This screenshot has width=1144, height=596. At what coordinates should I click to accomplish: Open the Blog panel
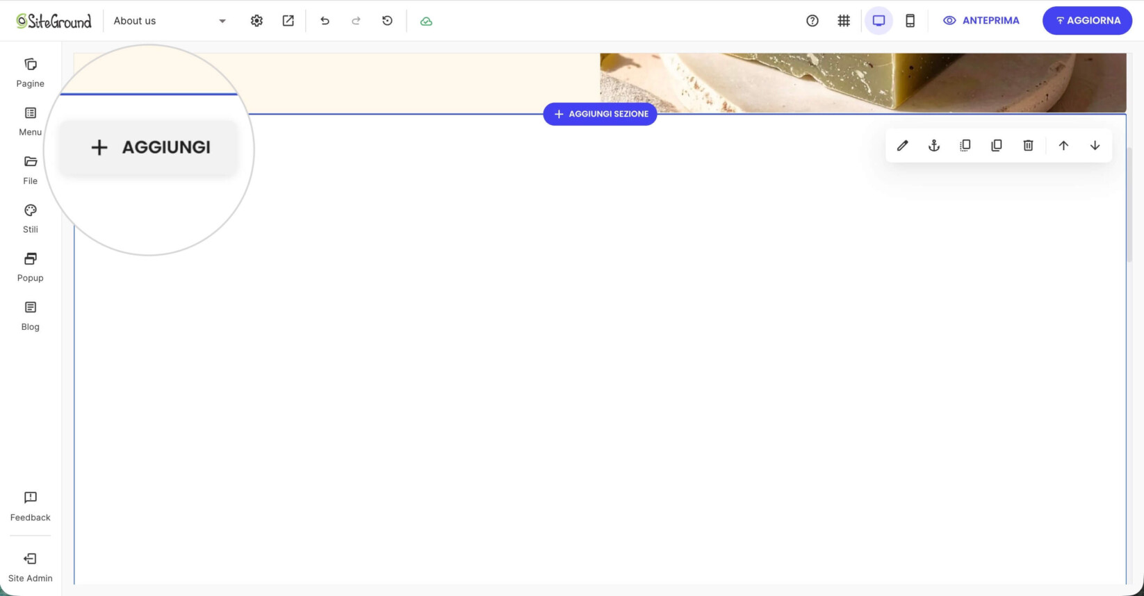[x=31, y=316]
